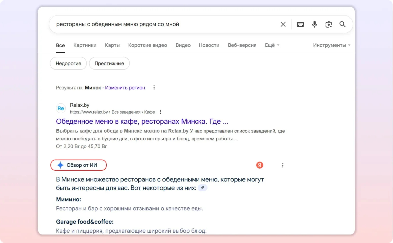Start voice search with microphone icon
The width and height of the screenshot is (393, 243).
(314, 24)
